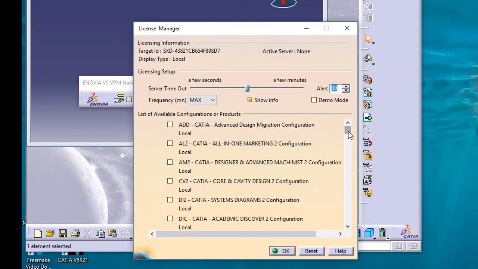Image resolution: width=478 pixels, height=269 pixels.
Task: Click the gear-with-document icon below the two gears
Action: [x=367, y=92]
